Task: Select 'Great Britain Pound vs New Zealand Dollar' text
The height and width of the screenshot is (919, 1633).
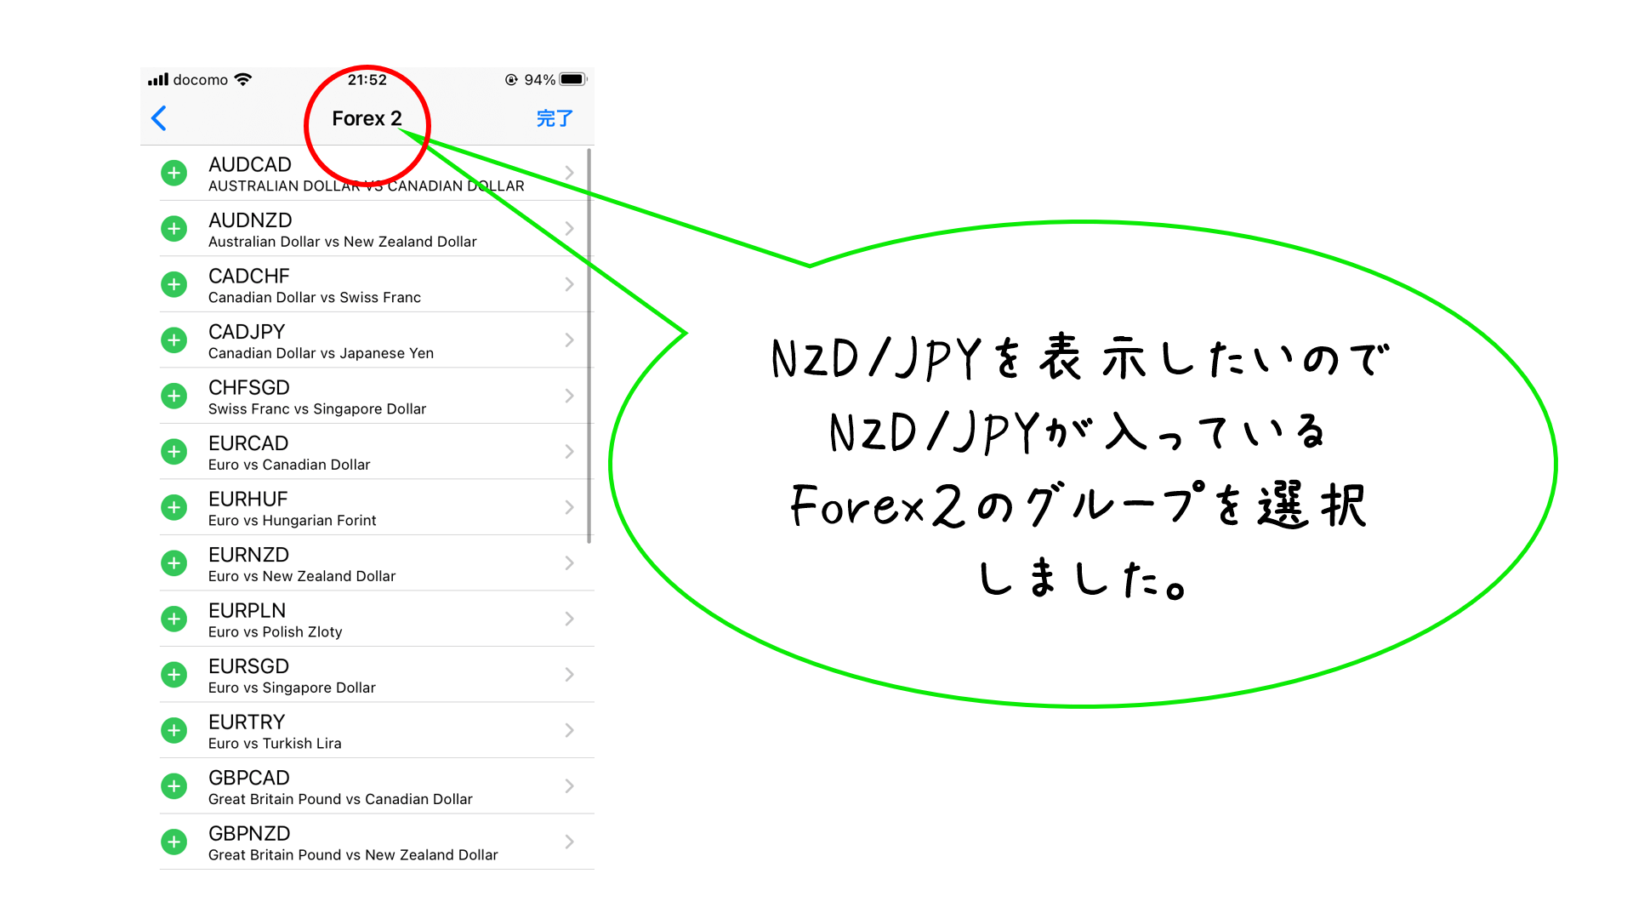Action: point(353,855)
